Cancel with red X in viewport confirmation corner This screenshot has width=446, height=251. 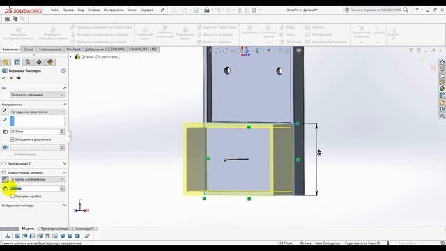(433, 68)
